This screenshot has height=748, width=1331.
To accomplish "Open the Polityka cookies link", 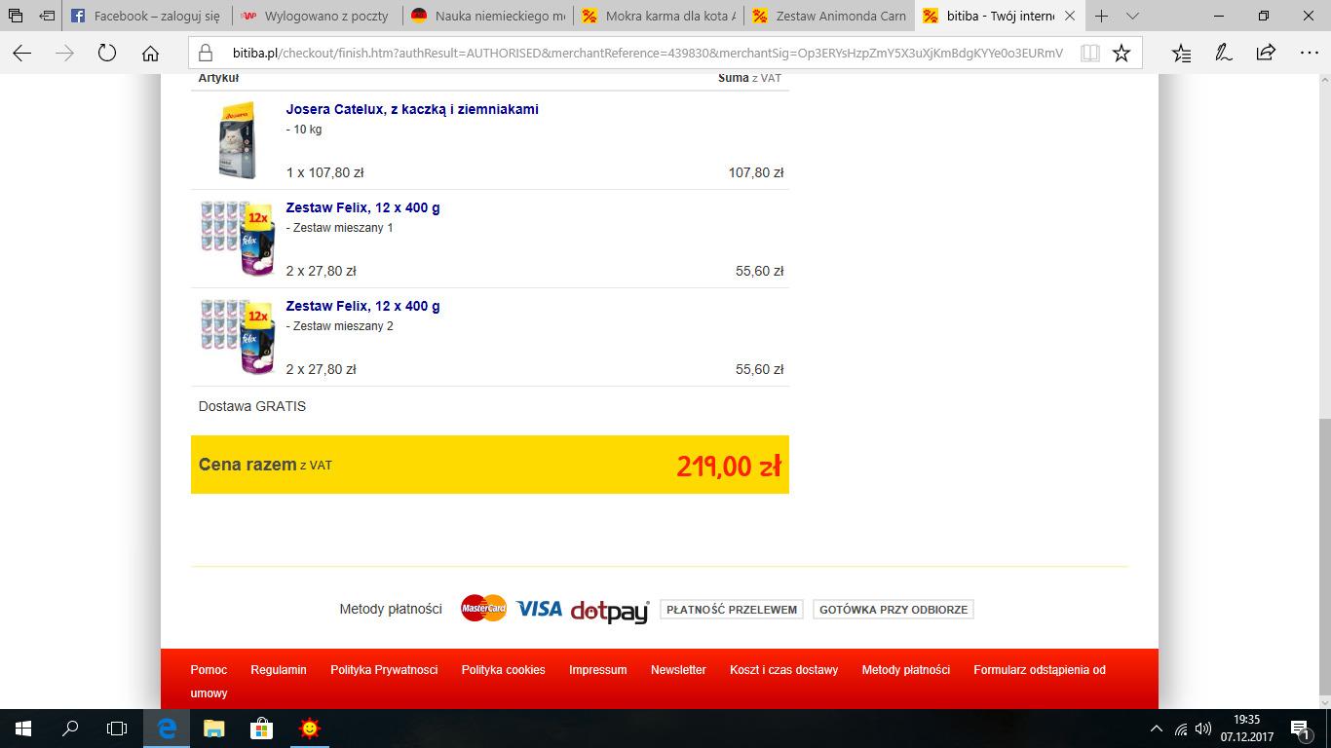I will (504, 670).
